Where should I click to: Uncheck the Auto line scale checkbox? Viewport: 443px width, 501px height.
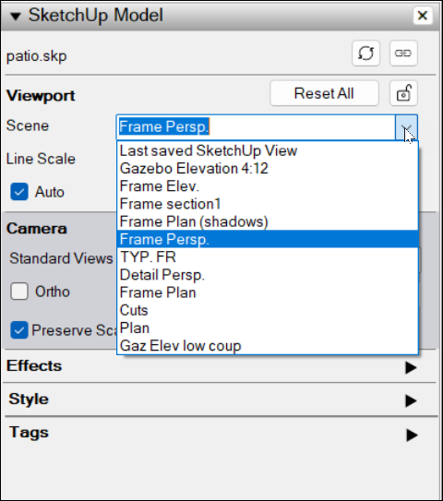point(19,192)
